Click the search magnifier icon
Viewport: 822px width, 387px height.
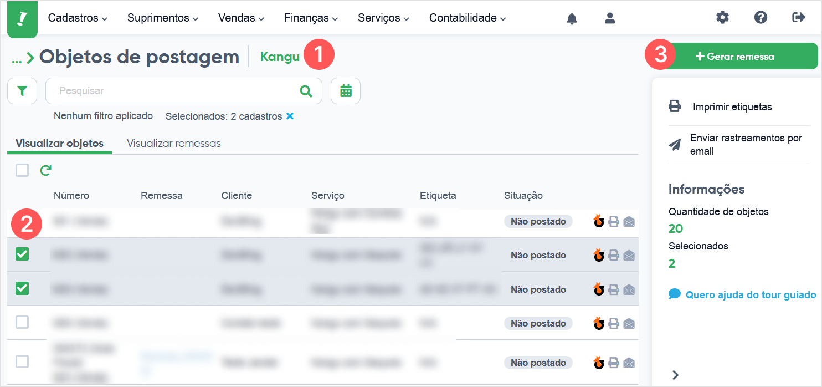click(306, 91)
